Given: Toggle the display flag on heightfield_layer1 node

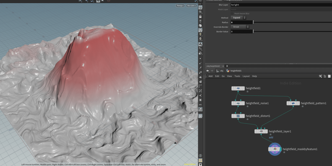Looking at the screenshot, I should (x=267, y=131).
